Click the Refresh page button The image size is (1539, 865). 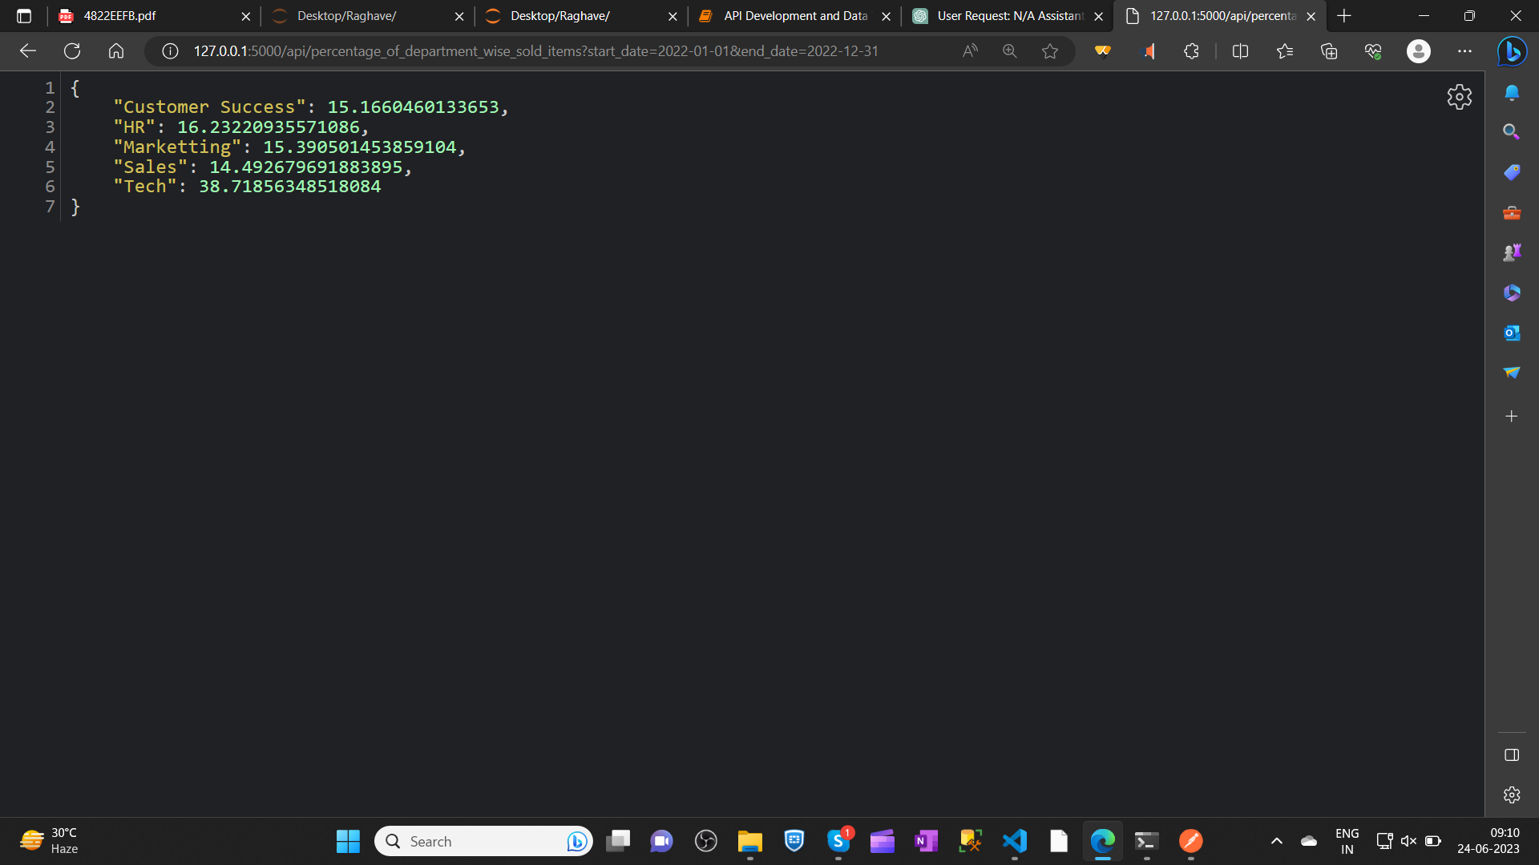(x=72, y=51)
